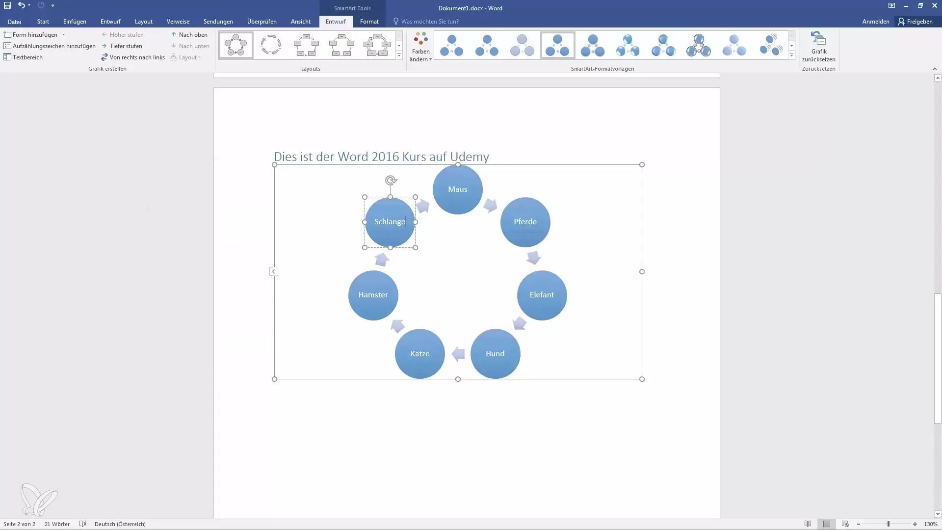Image resolution: width=942 pixels, height=530 pixels.
Task: Select a blue SmartArt color swatch
Action: point(452,44)
